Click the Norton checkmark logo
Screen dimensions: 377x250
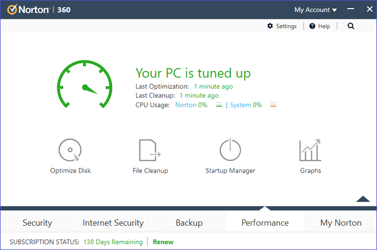(12, 9)
